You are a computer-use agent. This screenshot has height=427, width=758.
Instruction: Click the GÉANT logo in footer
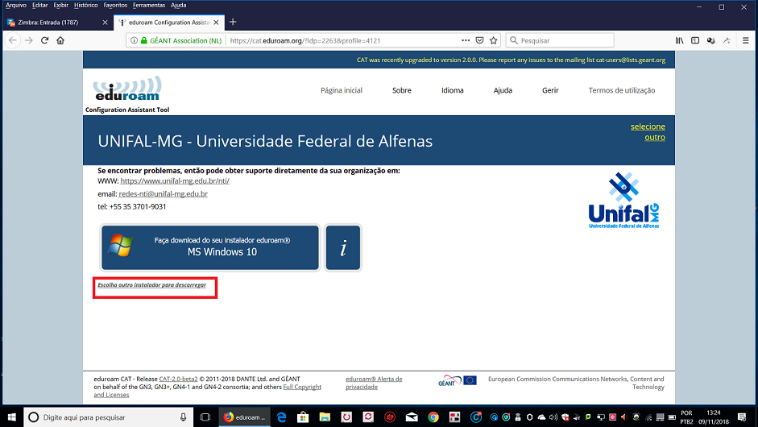[449, 380]
